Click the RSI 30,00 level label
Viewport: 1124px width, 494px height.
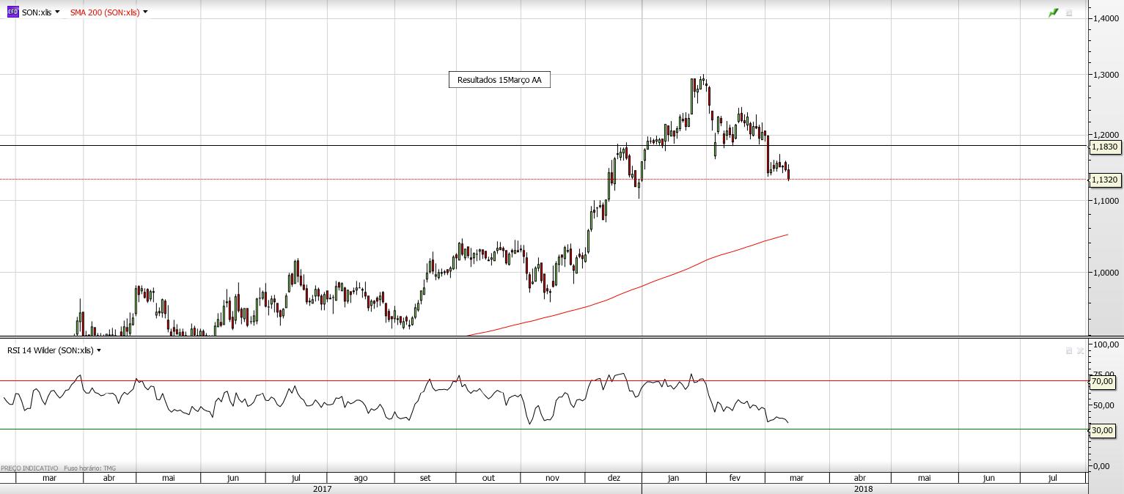(1103, 430)
